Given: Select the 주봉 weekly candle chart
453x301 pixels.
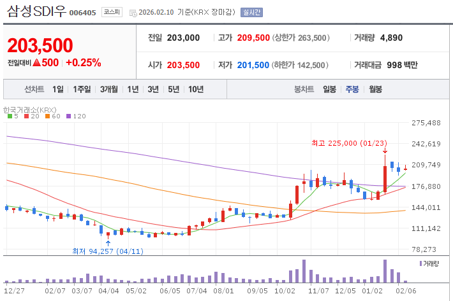Looking at the screenshot, I should pos(352,89).
